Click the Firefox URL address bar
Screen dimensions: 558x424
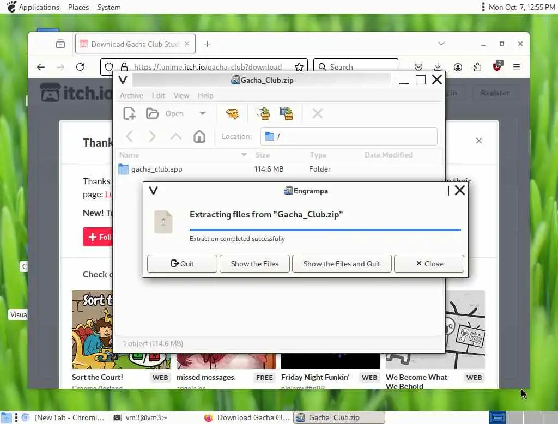pyautogui.click(x=208, y=67)
